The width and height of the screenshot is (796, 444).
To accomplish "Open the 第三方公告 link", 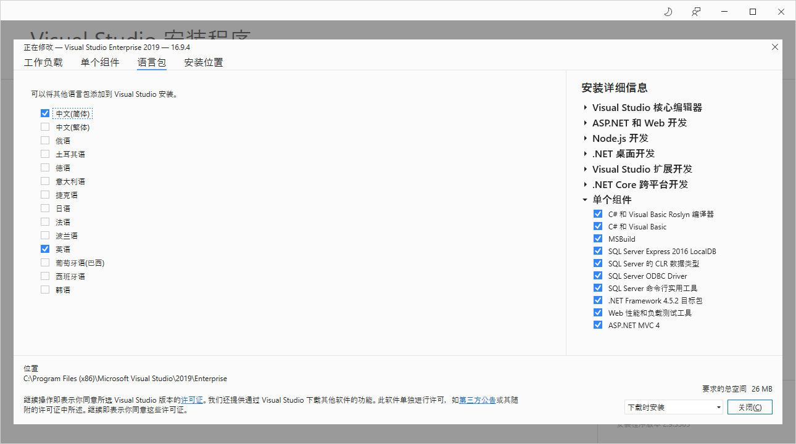I will [x=477, y=400].
